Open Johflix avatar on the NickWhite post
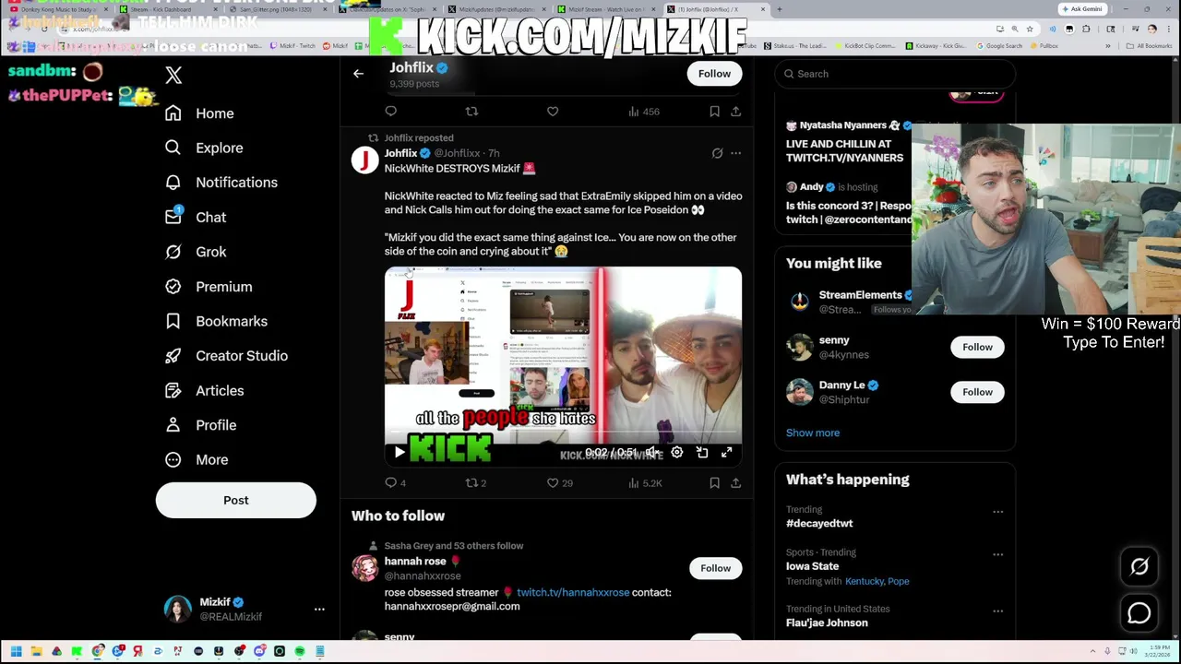This screenshot has height=664, width=1181. (364, 160)
